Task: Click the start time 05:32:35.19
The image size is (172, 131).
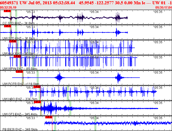Action: point(8,8)
